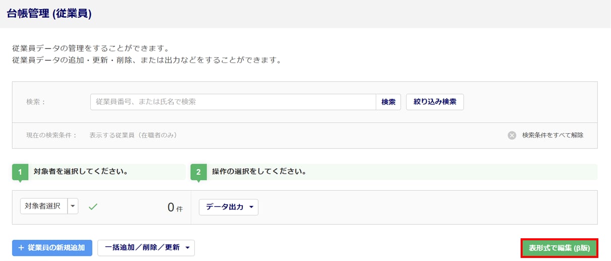Open the 絞り込み検索 filter search
This screenshot has width=611, height=261.
[435, 102]
